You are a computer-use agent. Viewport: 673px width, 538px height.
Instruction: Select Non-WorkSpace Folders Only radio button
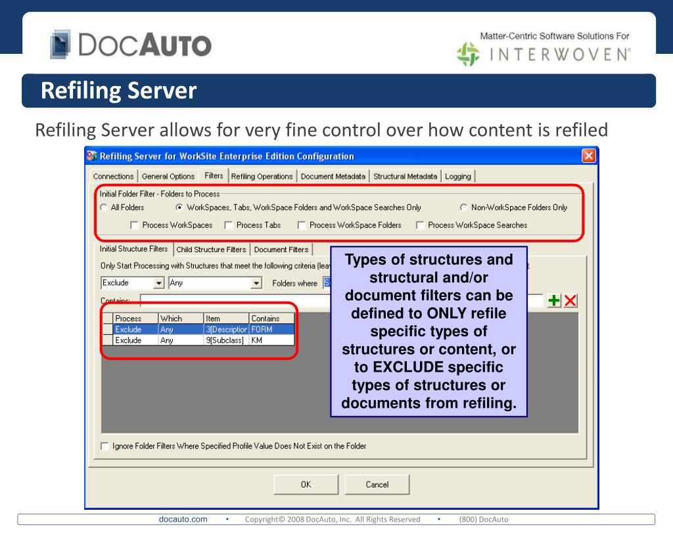(463, 208)
